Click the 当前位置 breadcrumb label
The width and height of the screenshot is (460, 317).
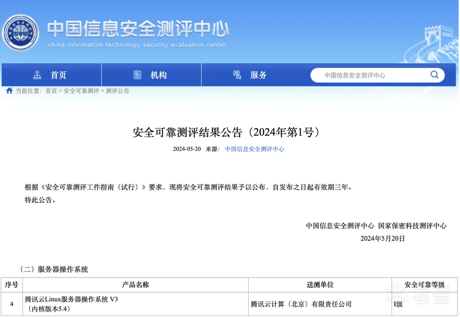[28, 91]
